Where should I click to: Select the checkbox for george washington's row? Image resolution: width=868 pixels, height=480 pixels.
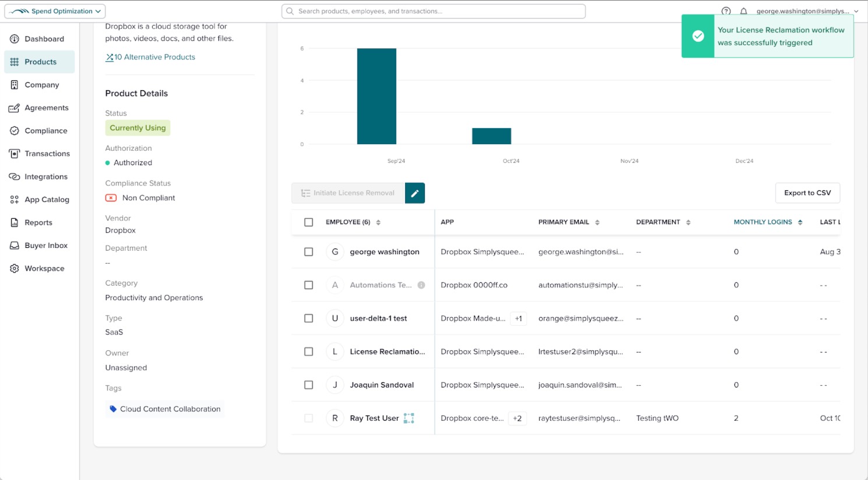(x=308, y=251)
